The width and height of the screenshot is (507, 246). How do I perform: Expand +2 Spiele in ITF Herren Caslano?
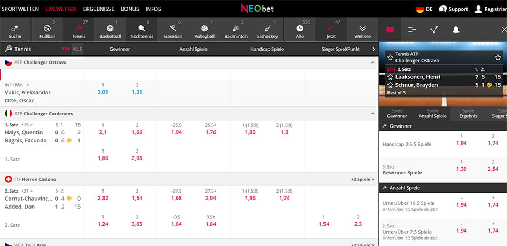pyautogui.click(x=363, y=179)
